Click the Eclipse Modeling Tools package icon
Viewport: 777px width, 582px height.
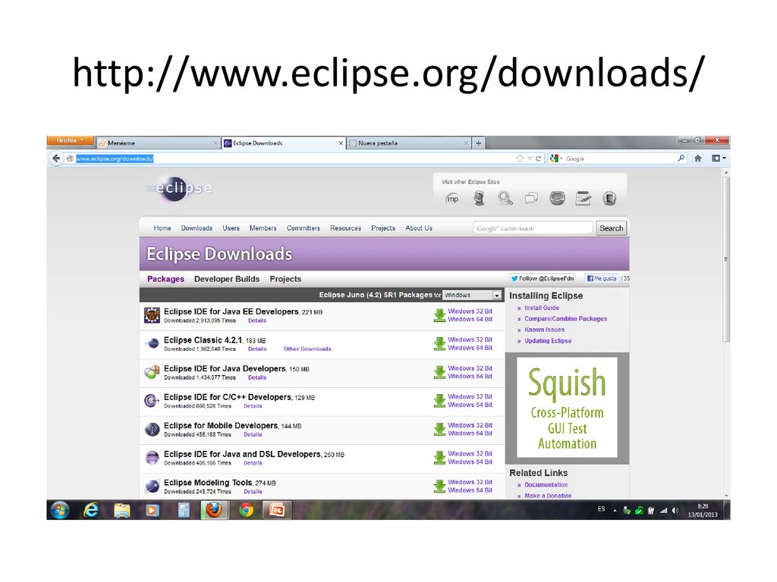152,486
